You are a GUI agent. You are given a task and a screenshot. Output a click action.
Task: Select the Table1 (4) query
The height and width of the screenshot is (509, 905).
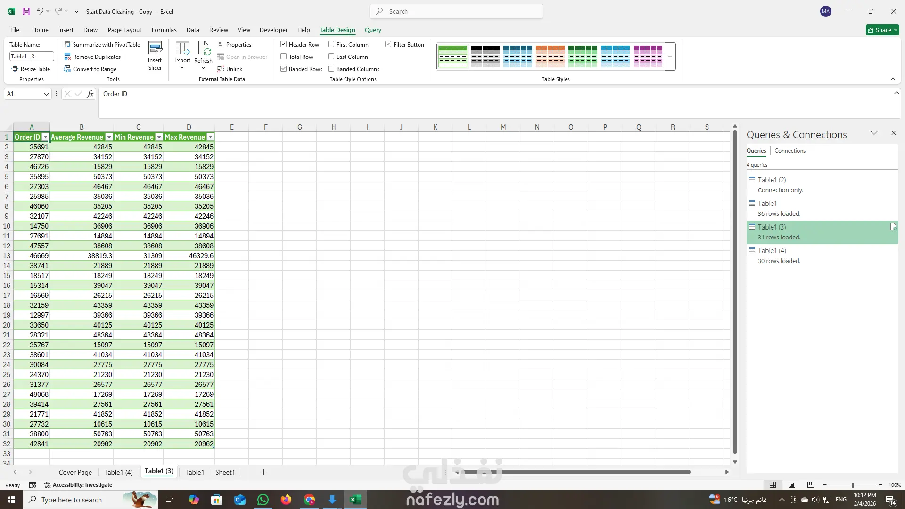822,255
